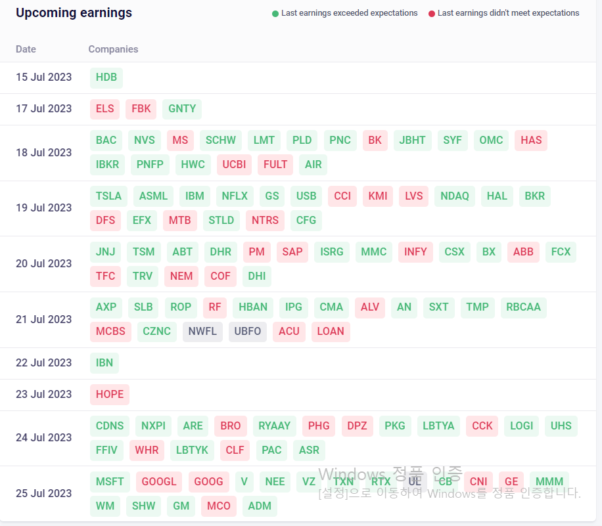
Task: Open the TSLA ticker chip
Action: coord(108,196)
